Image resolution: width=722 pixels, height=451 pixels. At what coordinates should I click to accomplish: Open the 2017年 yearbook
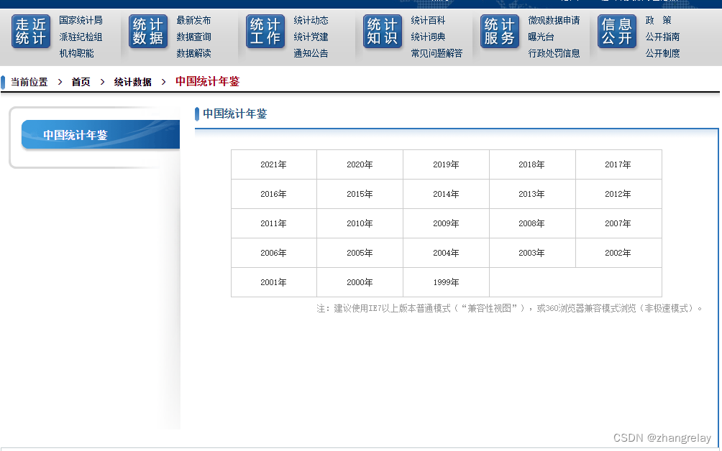pos(618,164)
